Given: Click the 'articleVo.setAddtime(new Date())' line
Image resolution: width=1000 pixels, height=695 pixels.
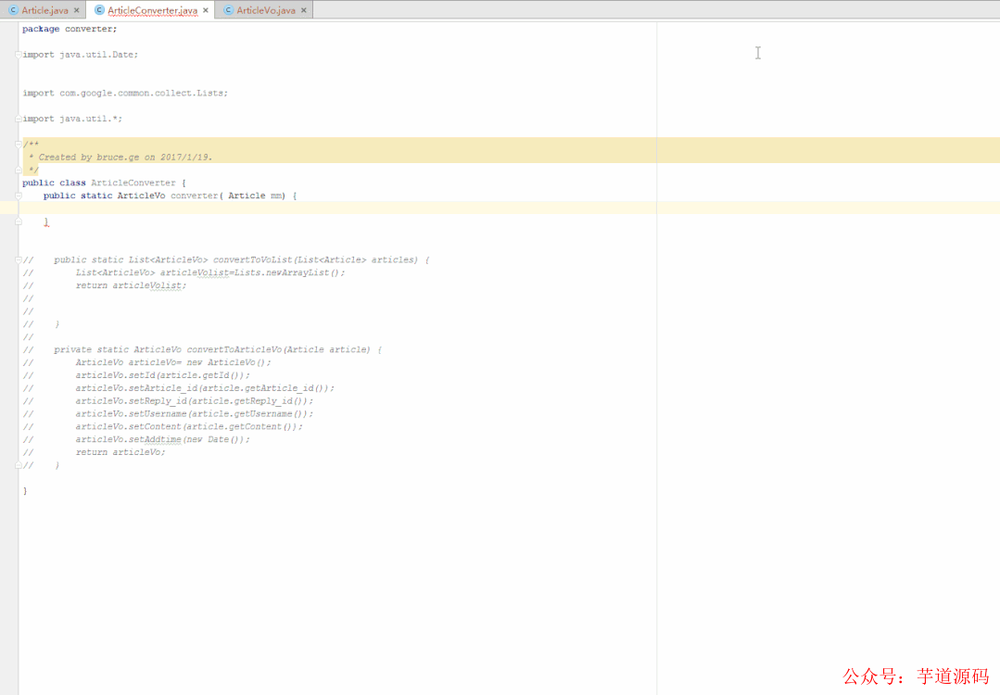Looking at the screenshot, I should pyautogui.click(x=162, y=440).
